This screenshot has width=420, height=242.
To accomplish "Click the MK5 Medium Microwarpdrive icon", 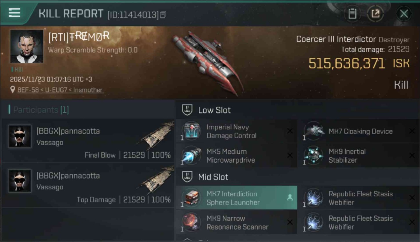I will 191,156.
